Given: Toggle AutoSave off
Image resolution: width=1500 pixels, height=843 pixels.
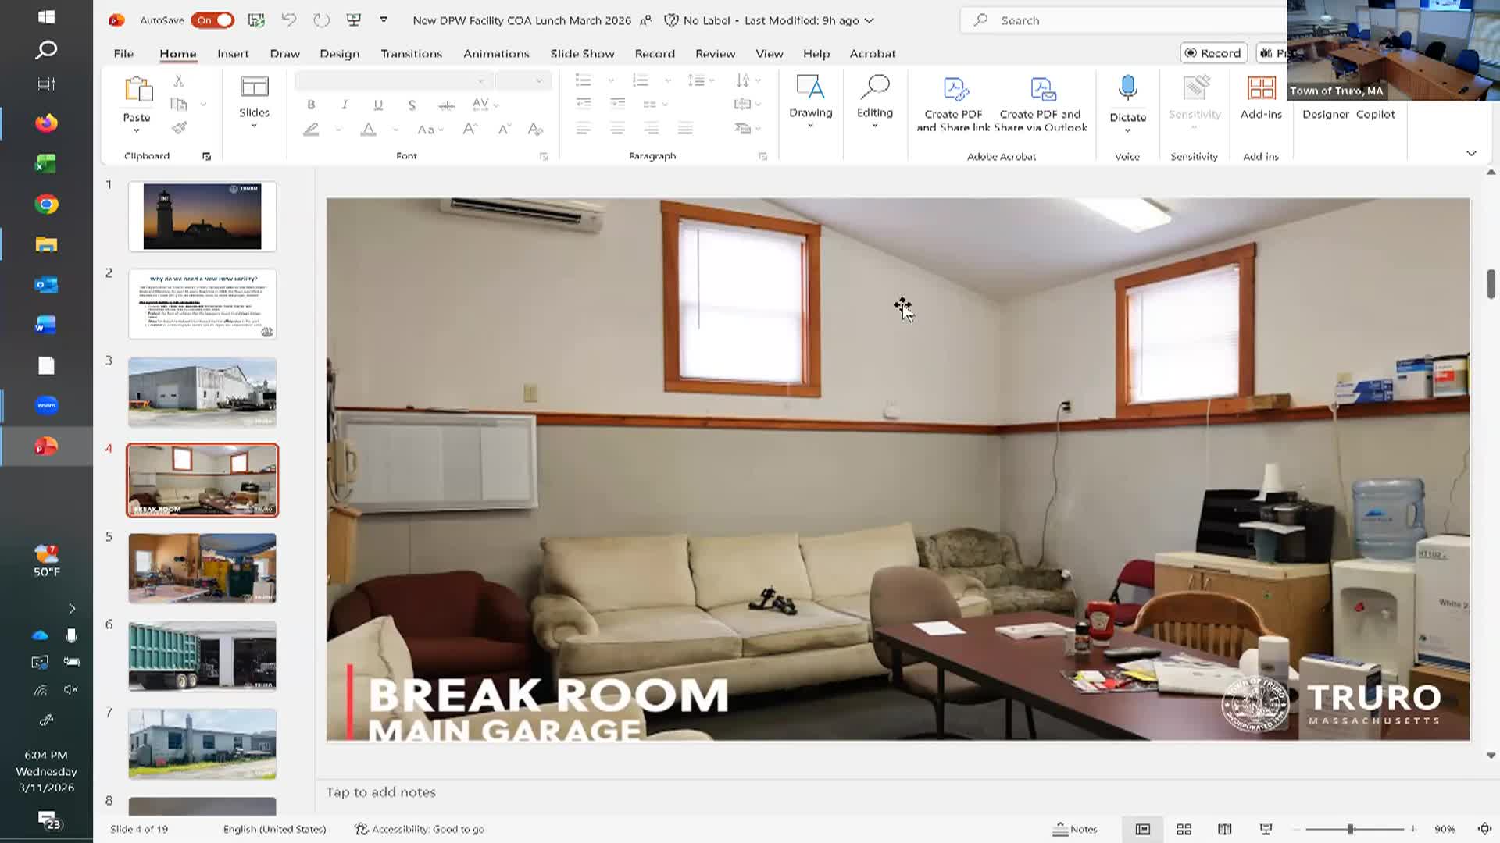Looking at the screenshot, I should (212, 20).
